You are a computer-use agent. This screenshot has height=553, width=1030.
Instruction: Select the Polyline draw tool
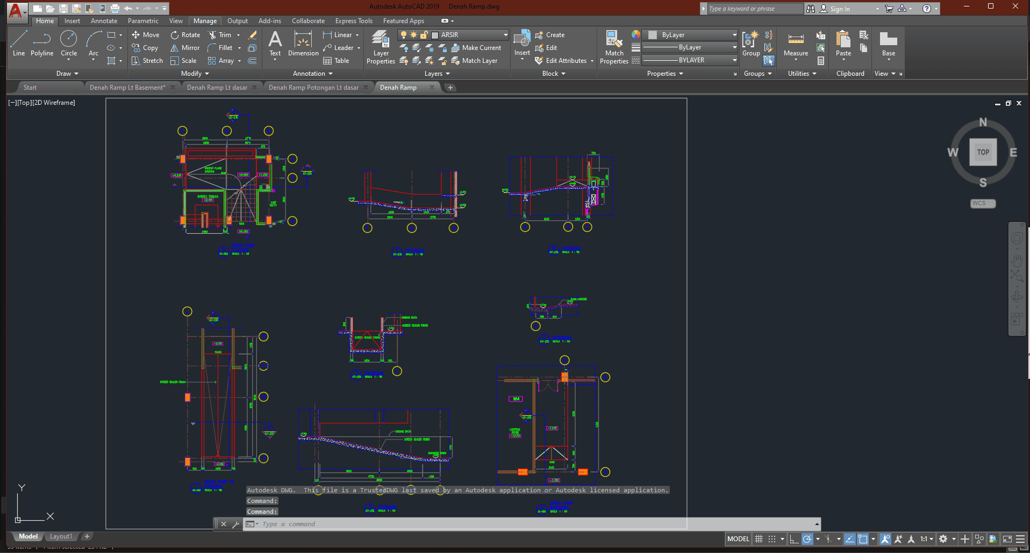tap(41, 44)
